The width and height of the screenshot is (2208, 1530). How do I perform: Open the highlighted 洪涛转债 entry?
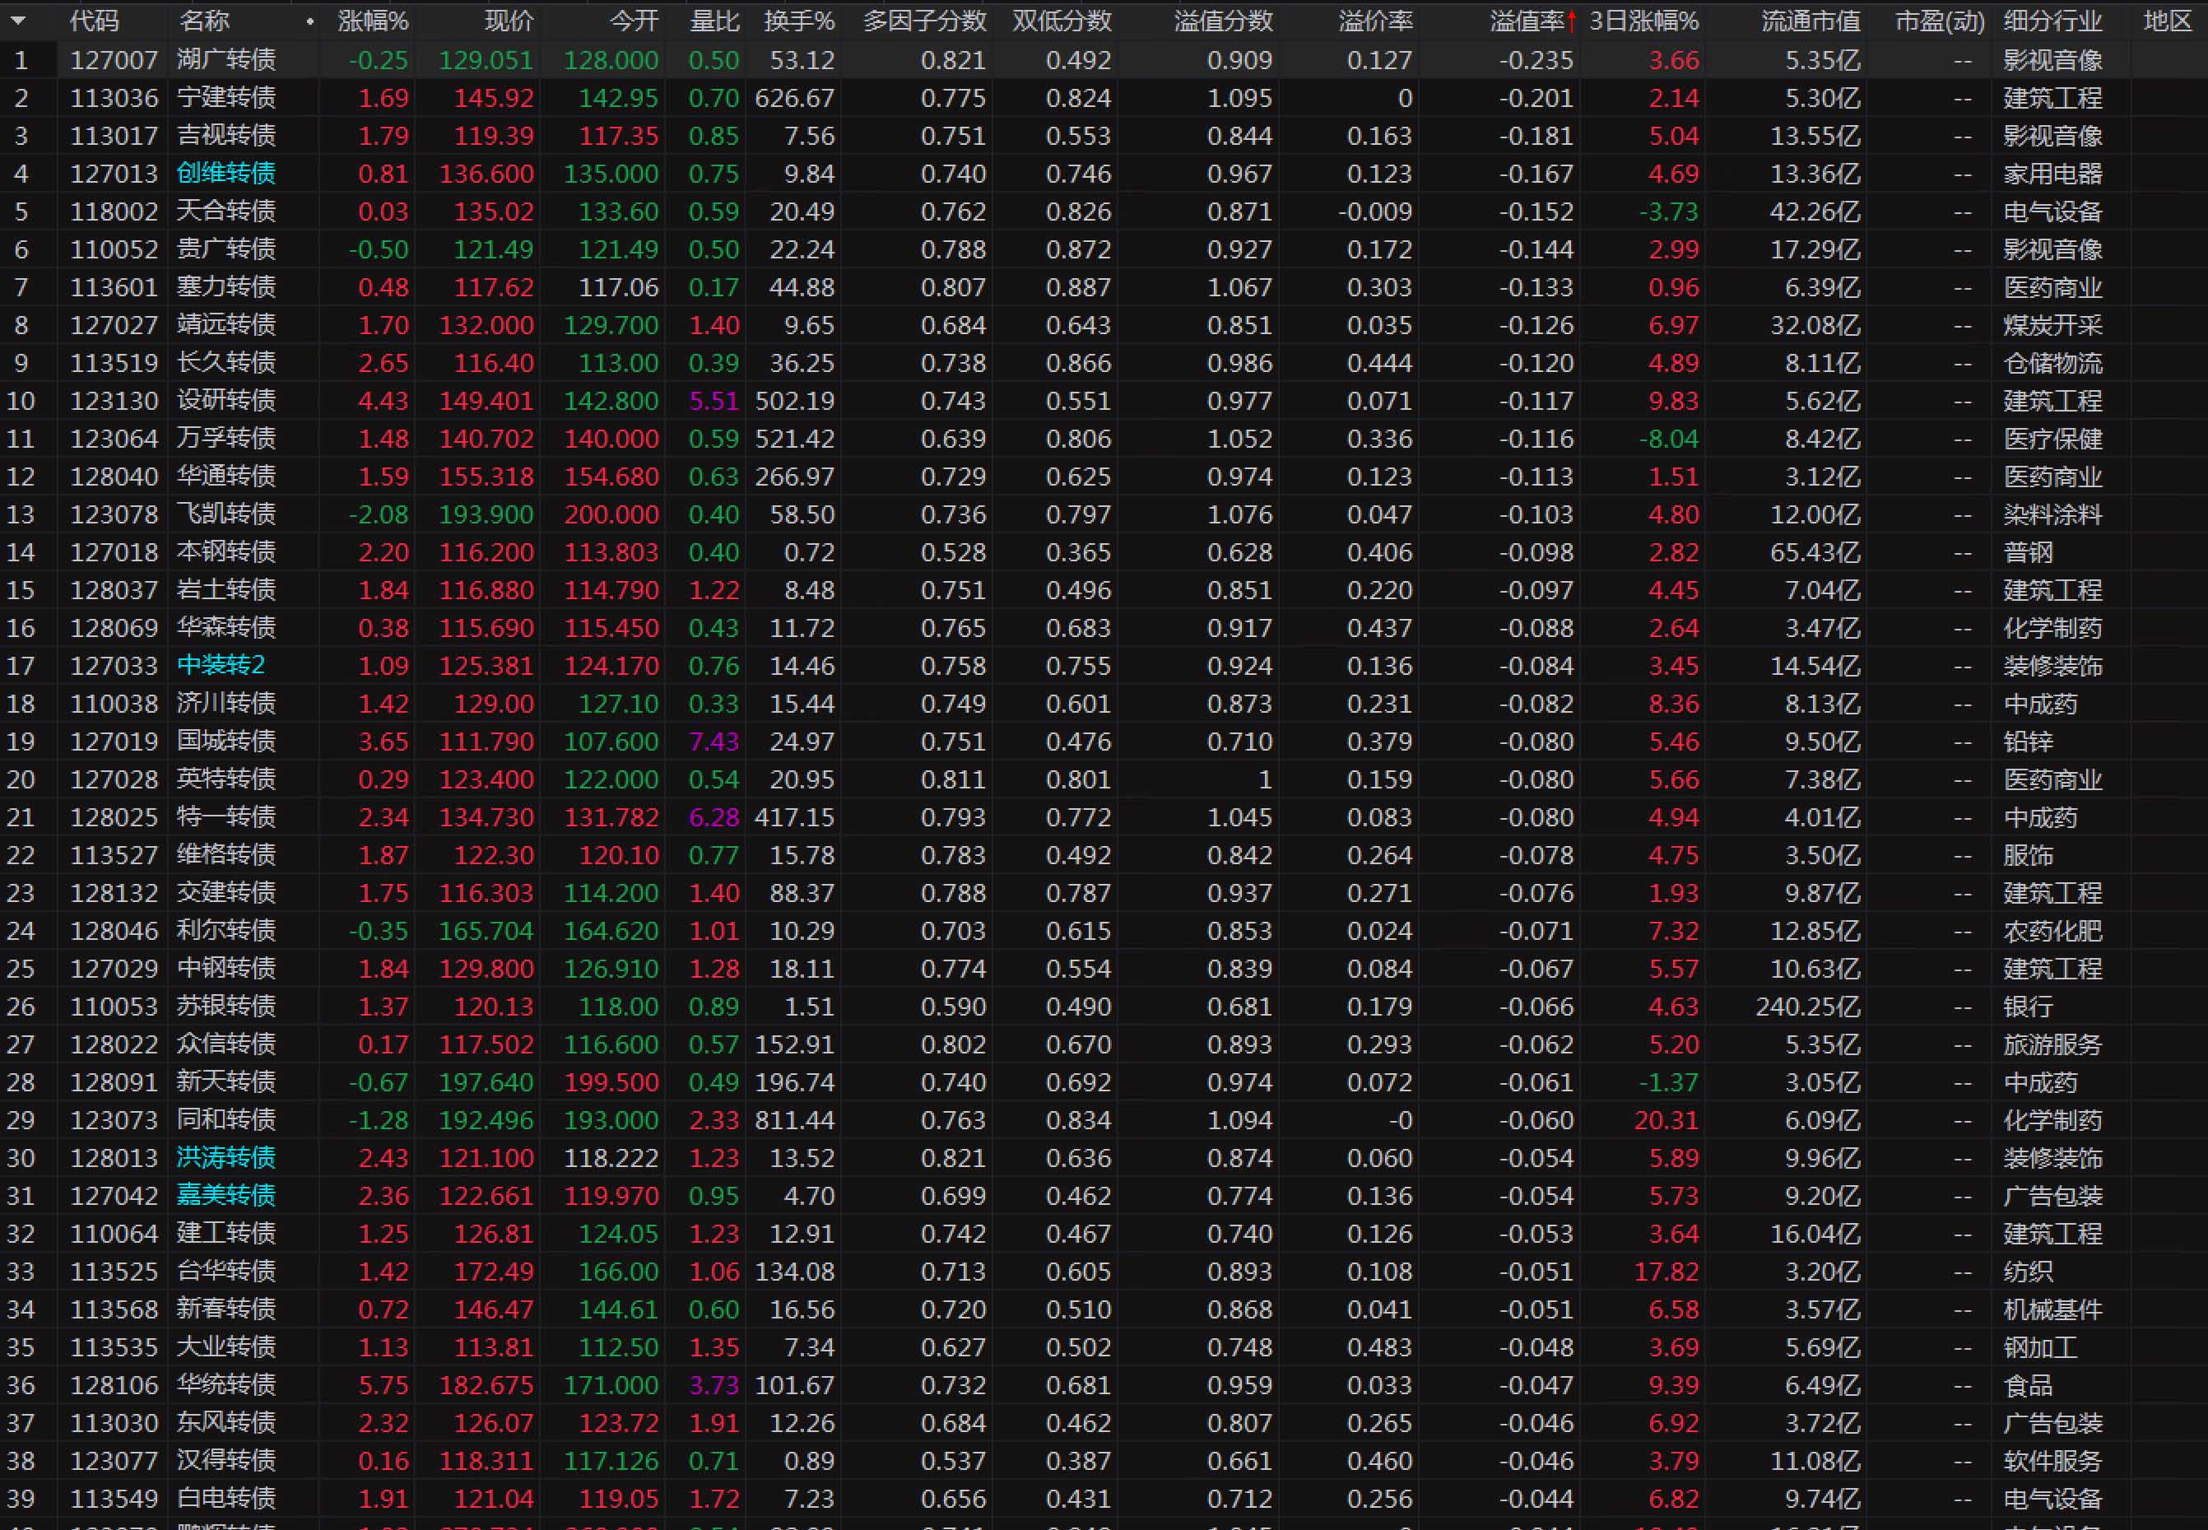(x=226, y=1158)
